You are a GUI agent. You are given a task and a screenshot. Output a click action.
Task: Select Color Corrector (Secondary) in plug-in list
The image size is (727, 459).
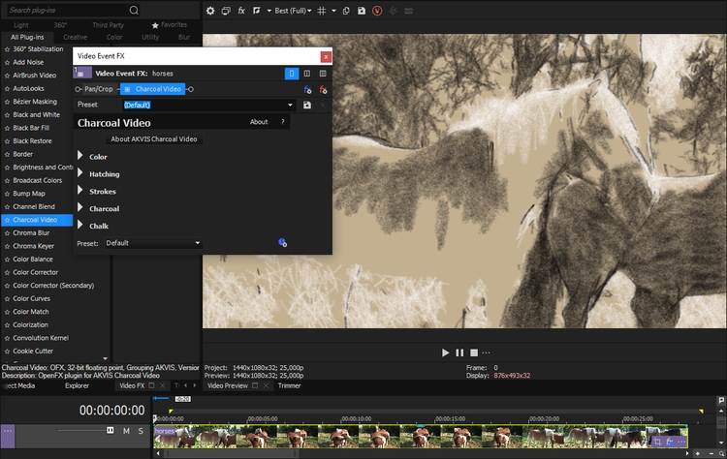point(53,286)
